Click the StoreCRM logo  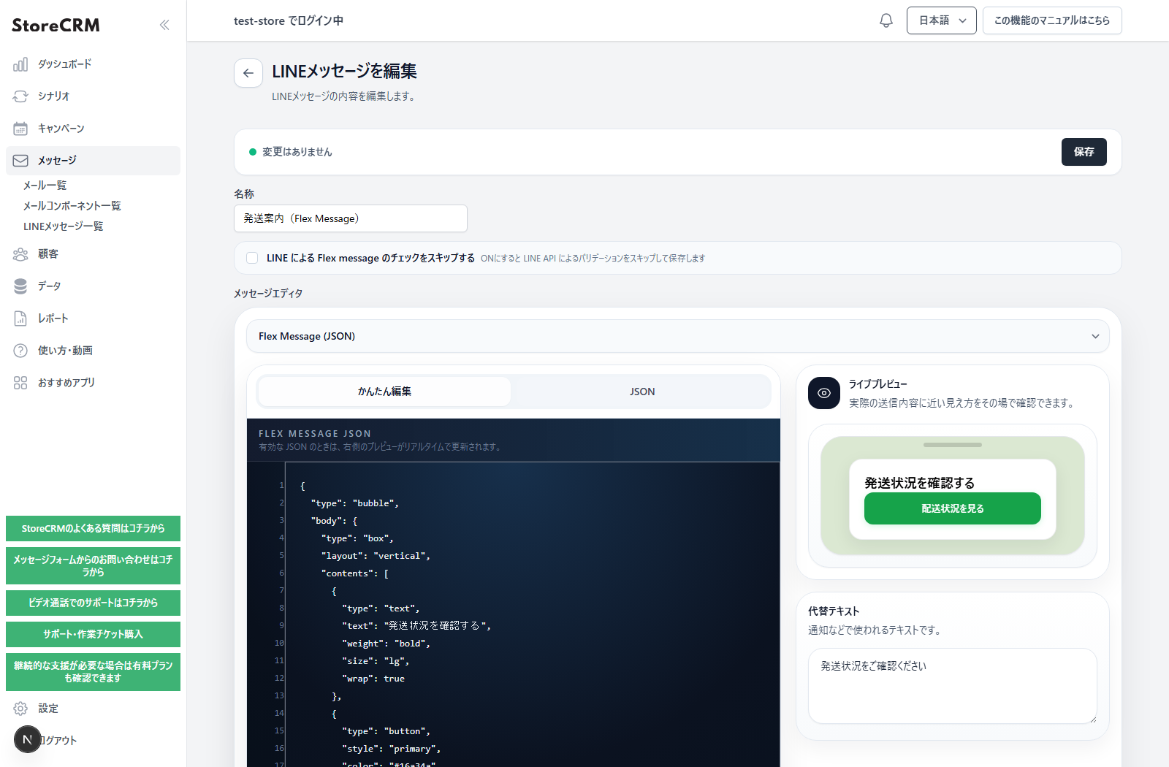coord(56,25)
